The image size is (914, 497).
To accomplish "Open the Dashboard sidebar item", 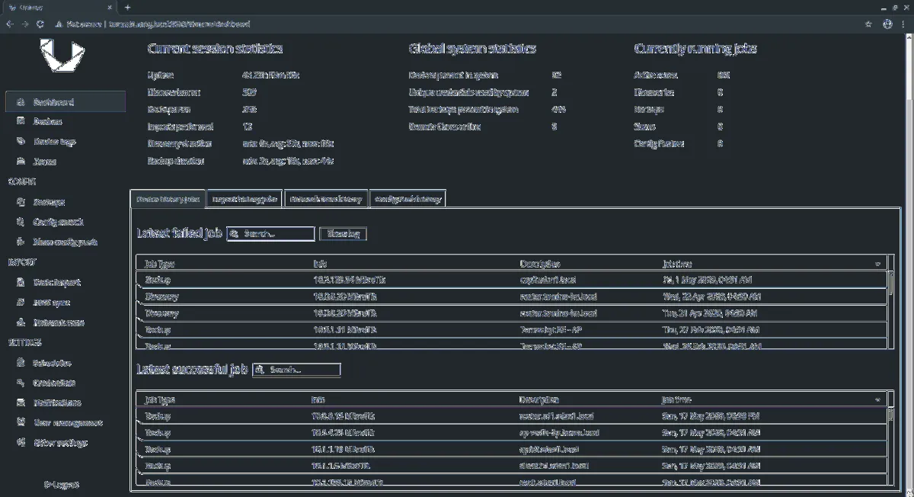I will (x=53, y=102).
